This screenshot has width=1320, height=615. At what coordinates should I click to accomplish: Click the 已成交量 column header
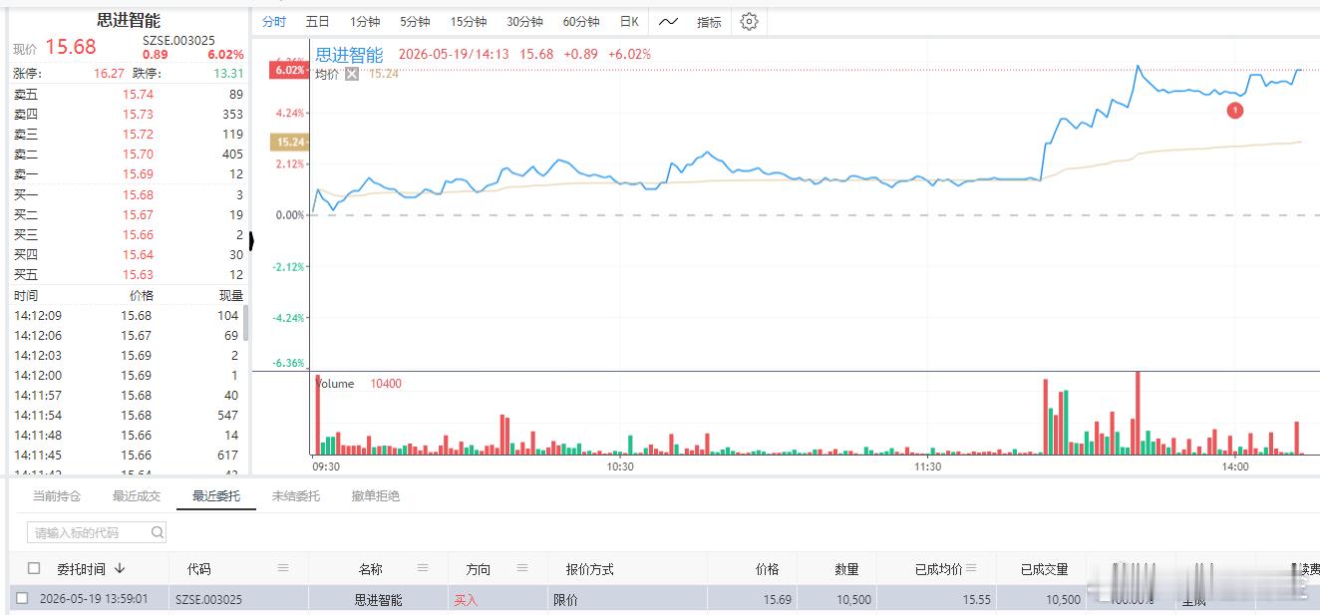click(x=1044, y=569)
